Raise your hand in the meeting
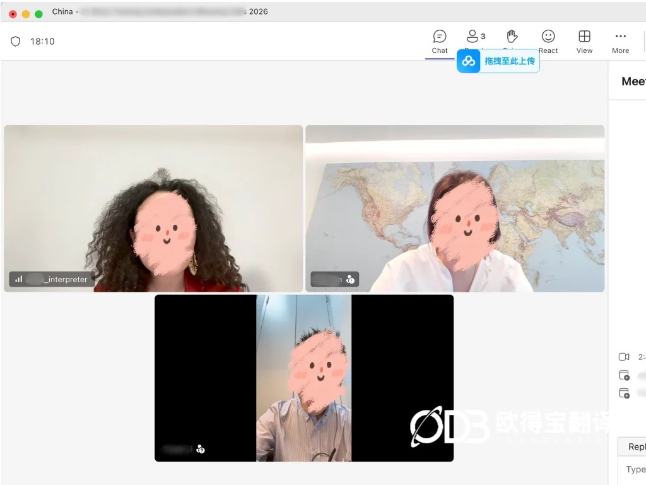The image size is (646, 485). tap(512, 36)
